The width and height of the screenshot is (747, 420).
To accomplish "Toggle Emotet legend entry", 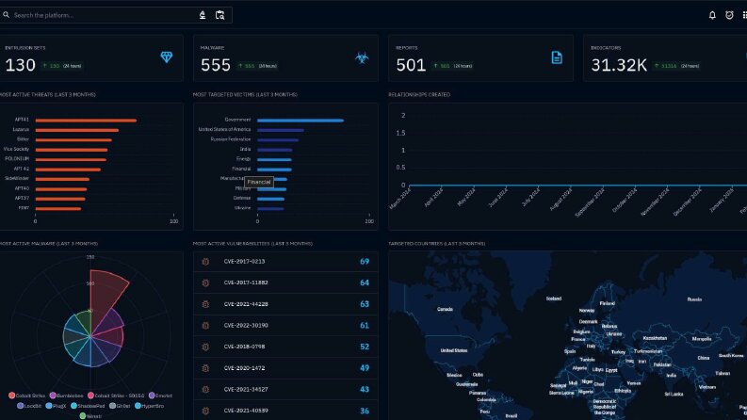I will click(160, 396).
